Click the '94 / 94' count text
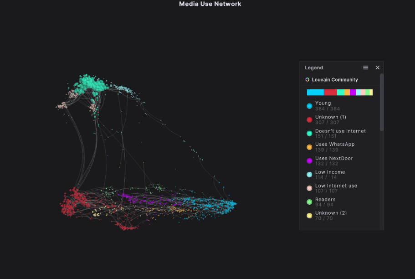This screenshot has width=415, height=279. [324, 205]
